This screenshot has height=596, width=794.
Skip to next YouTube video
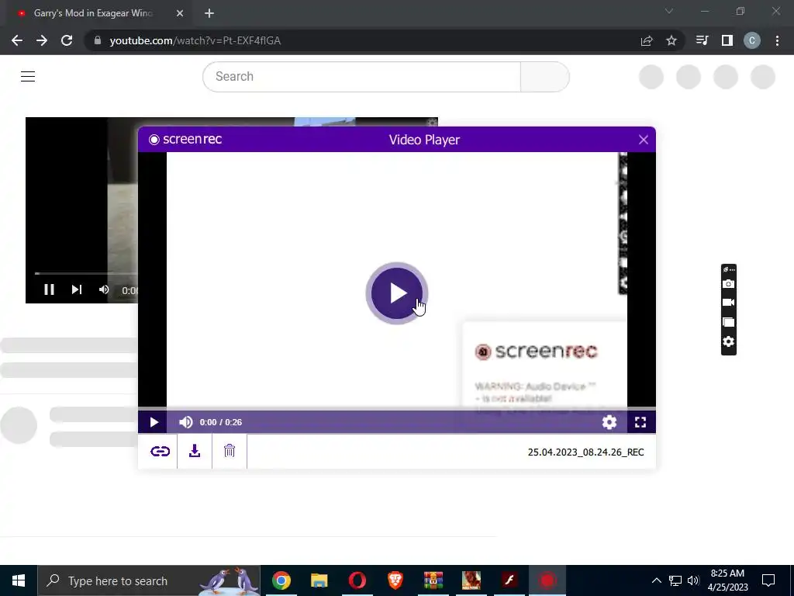point(77,289)
